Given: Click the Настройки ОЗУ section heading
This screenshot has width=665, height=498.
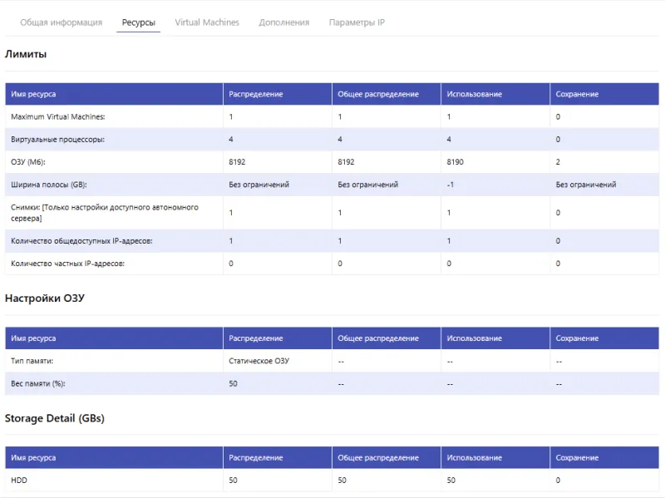Looking at the screenshot, I should pyautogui.click(x=45, y=298).
